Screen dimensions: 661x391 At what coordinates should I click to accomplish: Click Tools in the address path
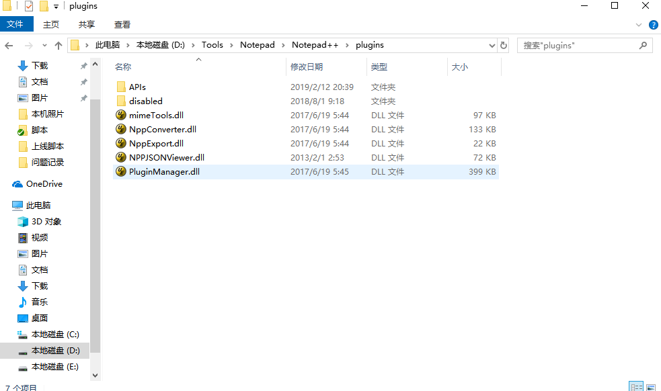click(212, 45)
